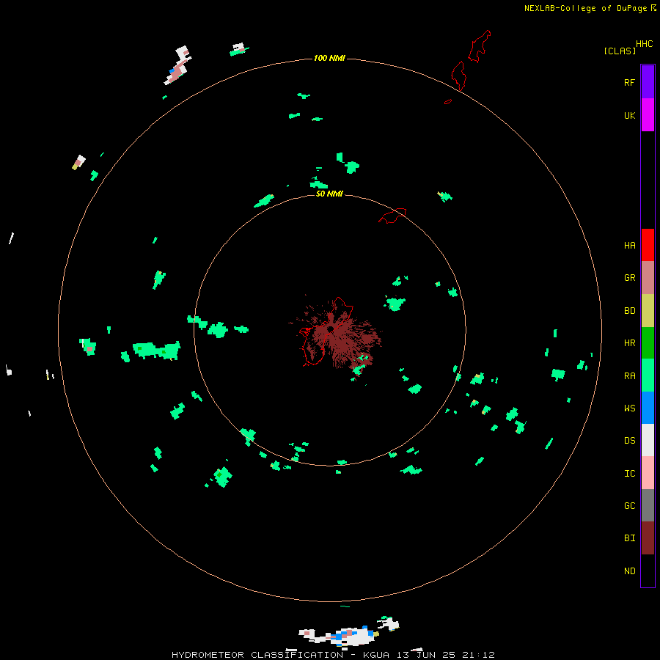The height and width of the screenshot is (660, 660).
Task: Click the BD legend label
Action: pyautogui.click(x=629, y=311)
